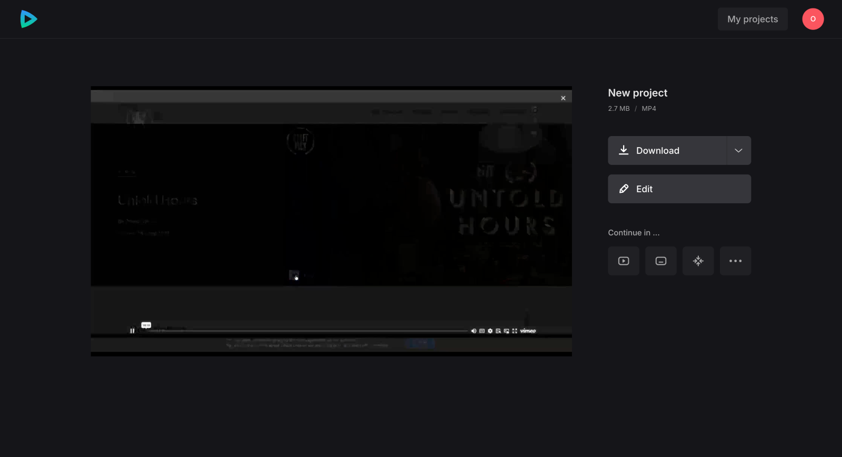Click the video progress bar
Viewport: 842px width, 457px height.
point(316,331)
